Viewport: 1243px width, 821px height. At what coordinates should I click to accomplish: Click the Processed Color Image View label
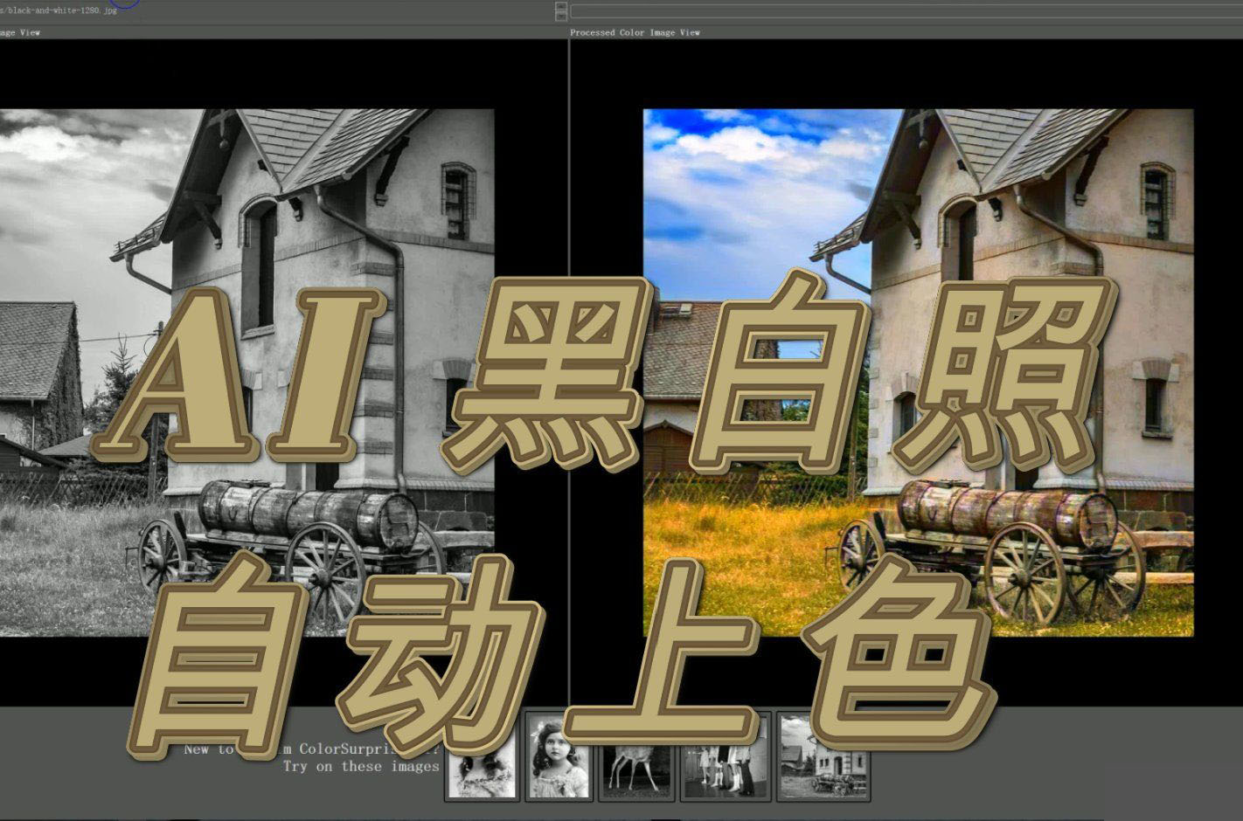(635, 32)
